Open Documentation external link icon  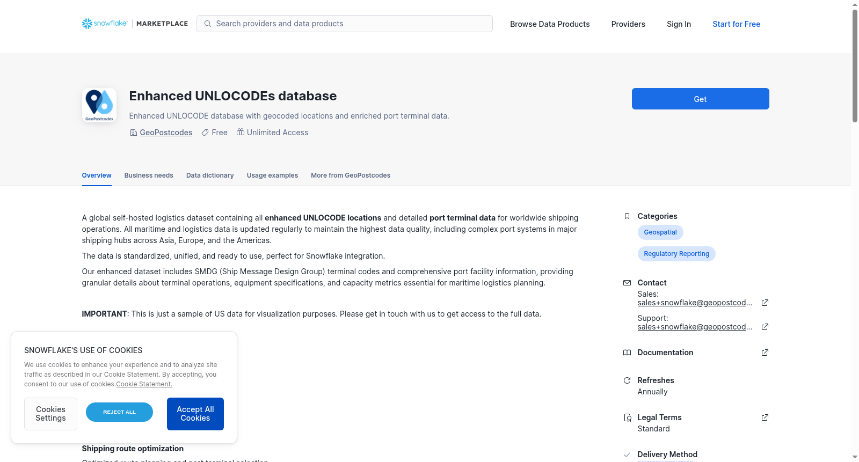(x=765, y=353)
